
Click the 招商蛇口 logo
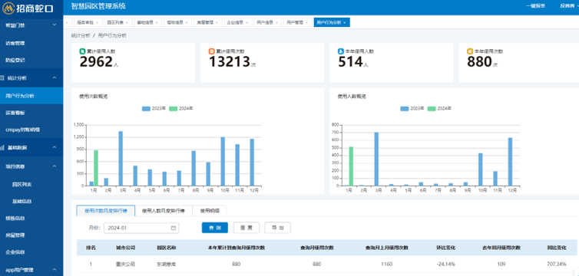pos(28,8)
